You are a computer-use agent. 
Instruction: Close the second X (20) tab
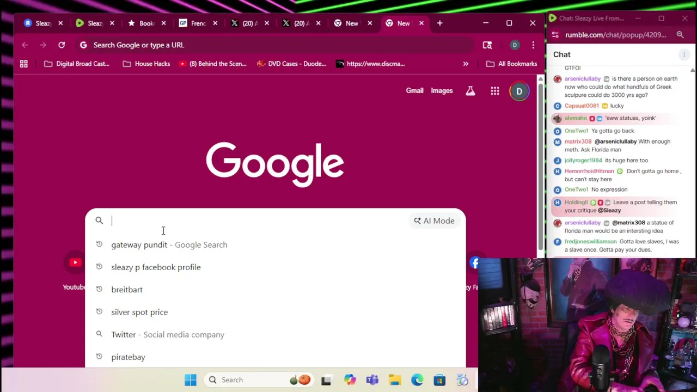[x=318, y=23]
